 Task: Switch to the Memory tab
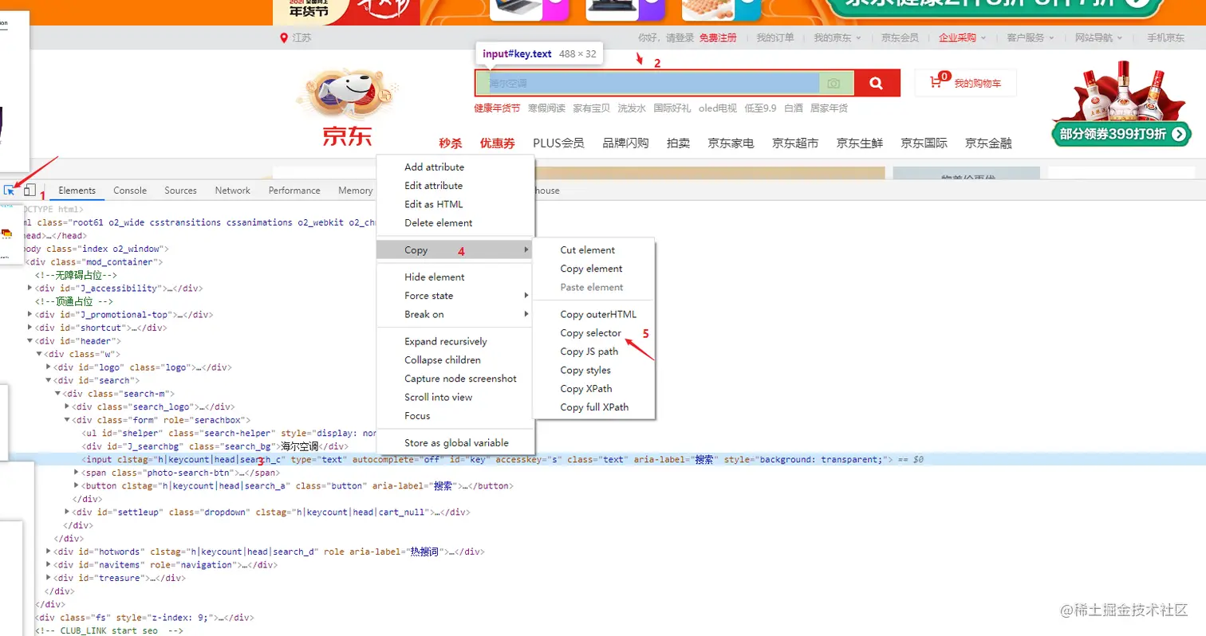355,190
